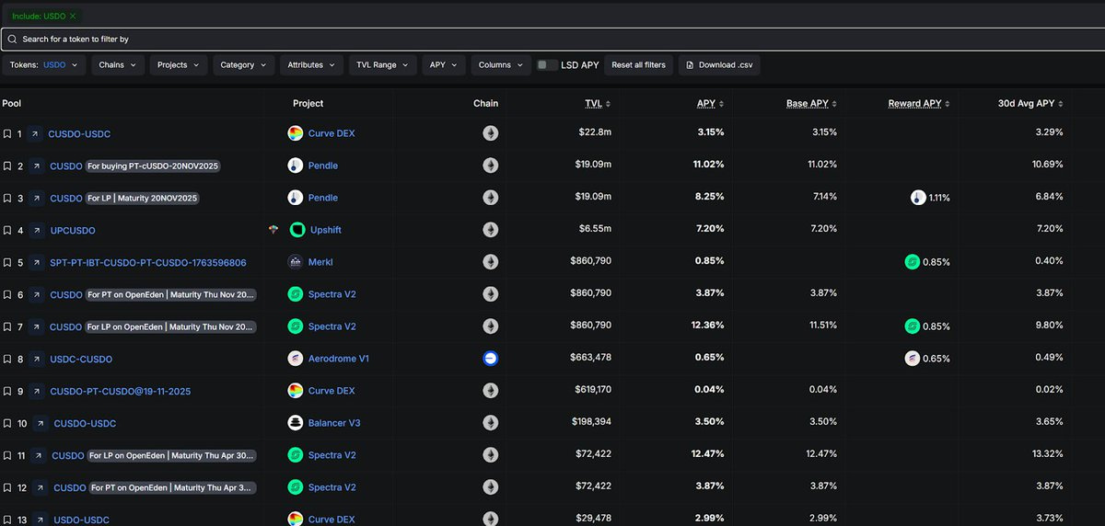This screenshot has height=526, width=1105.
Task: Click Reset all filters button
Action: (x=638, y=65)
